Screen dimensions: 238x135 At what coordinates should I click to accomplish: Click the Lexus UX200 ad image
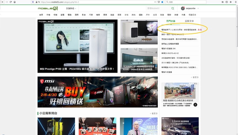180,126
